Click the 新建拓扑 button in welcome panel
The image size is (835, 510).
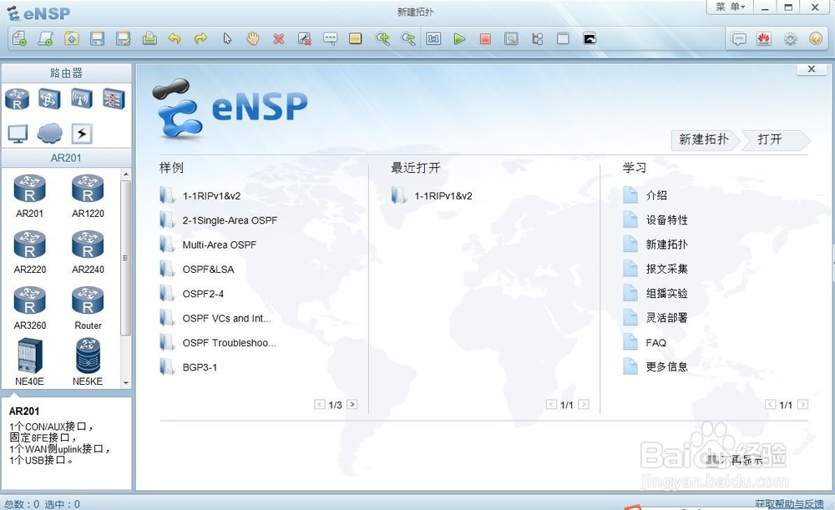[704, 139]
